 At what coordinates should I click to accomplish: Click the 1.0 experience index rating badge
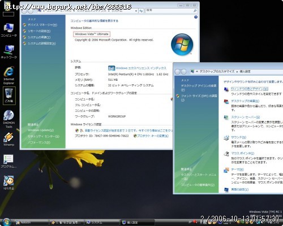pyautogui.click(x=112, y=68)
